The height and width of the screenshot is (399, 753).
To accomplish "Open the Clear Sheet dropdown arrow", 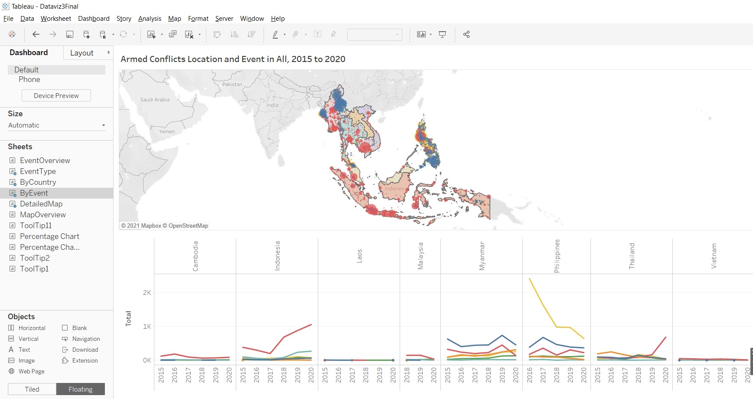I will click(199, 34).
